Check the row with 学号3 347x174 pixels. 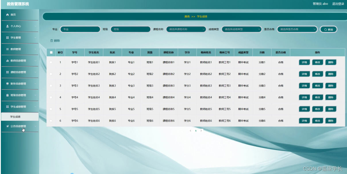point(51,86)
